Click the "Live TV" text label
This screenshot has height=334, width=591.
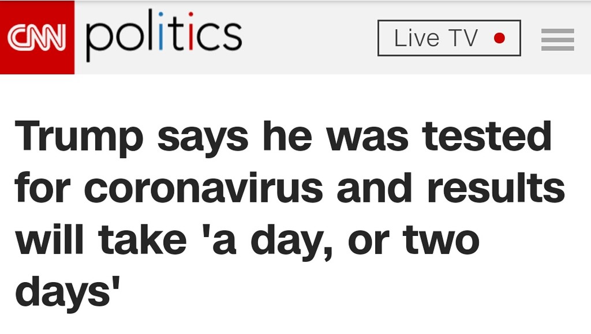pos(436,39)
